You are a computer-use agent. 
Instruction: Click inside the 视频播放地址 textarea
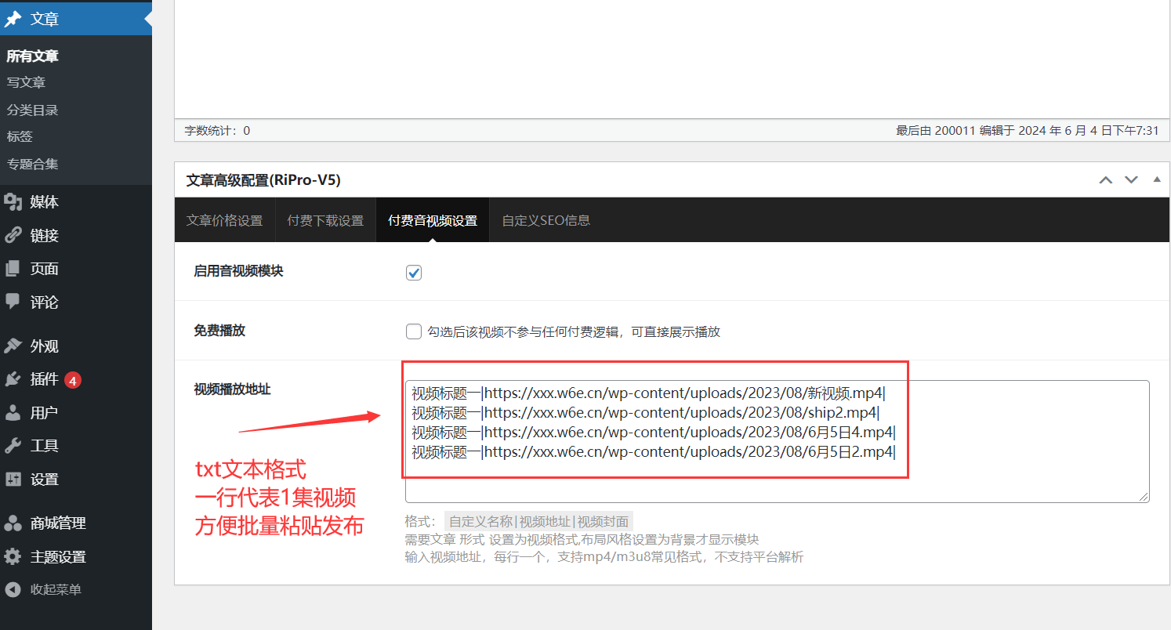click(x=777, y=441)
